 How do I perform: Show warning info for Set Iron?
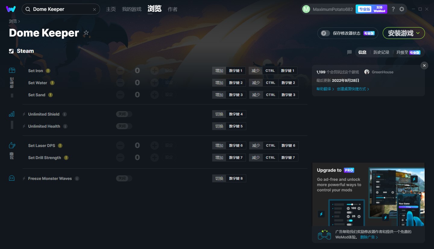click(x=48, y=71)
